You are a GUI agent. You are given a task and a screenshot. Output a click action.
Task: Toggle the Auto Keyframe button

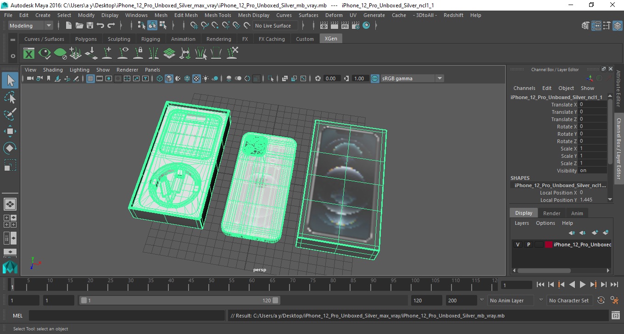pos(602,301)
